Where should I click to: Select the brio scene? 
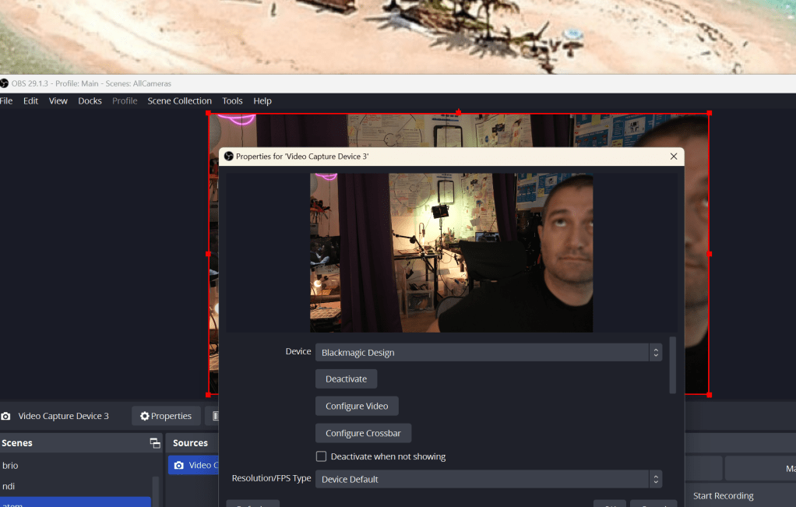coord(76,466)
